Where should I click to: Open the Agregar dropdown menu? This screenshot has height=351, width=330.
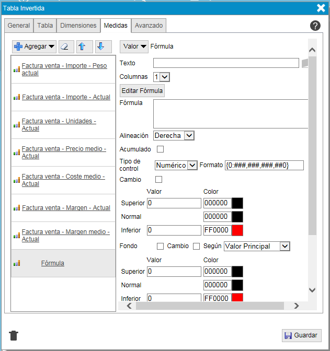pyautogui.click(x=34, y=46)
